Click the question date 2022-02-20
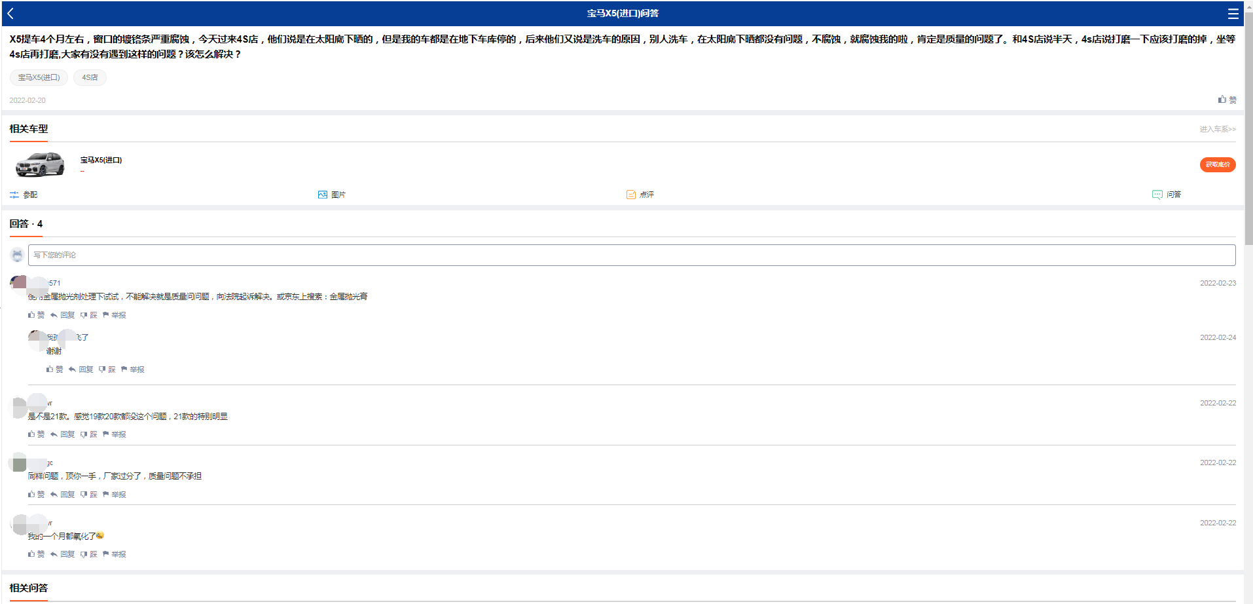1253x604 pixels. click(x=27, y=100)
